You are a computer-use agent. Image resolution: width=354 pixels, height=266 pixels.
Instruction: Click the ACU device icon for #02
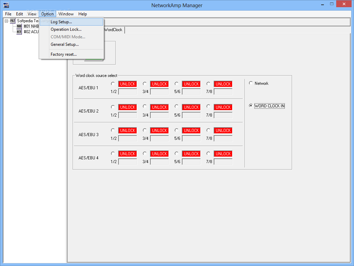[x=19, y=32]
